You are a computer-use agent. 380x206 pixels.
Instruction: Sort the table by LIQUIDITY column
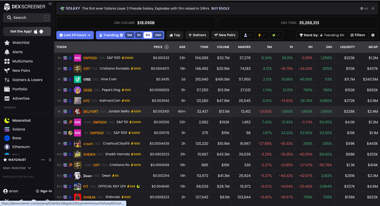[347, 47]
